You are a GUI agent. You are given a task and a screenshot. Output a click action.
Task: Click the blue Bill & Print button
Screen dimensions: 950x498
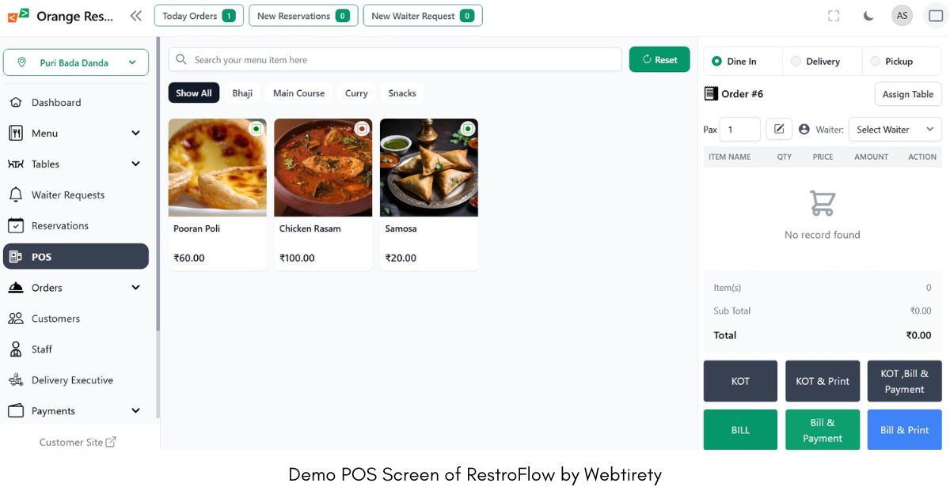coord(904,430)
